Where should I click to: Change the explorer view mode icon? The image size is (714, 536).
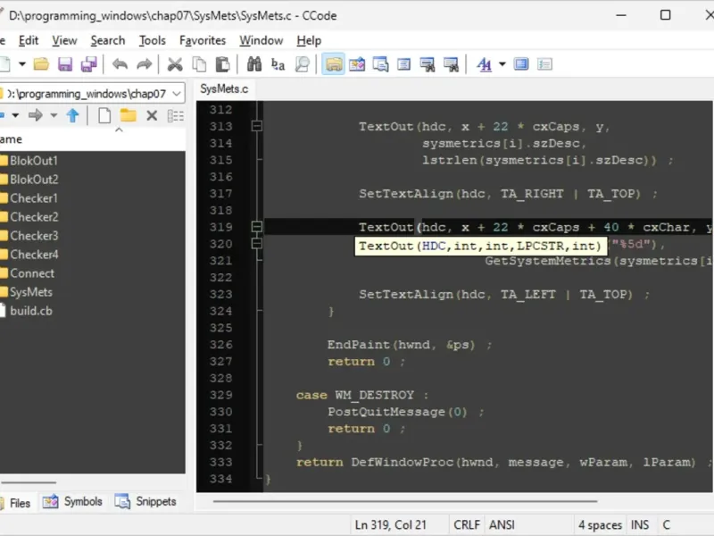point(175,115)
